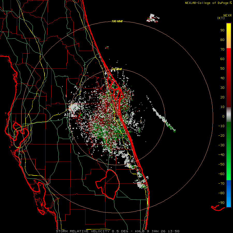233x233 pixels.
Task: Pick the bright red segment of the velocity scale
Action: [x=229, y=55]
